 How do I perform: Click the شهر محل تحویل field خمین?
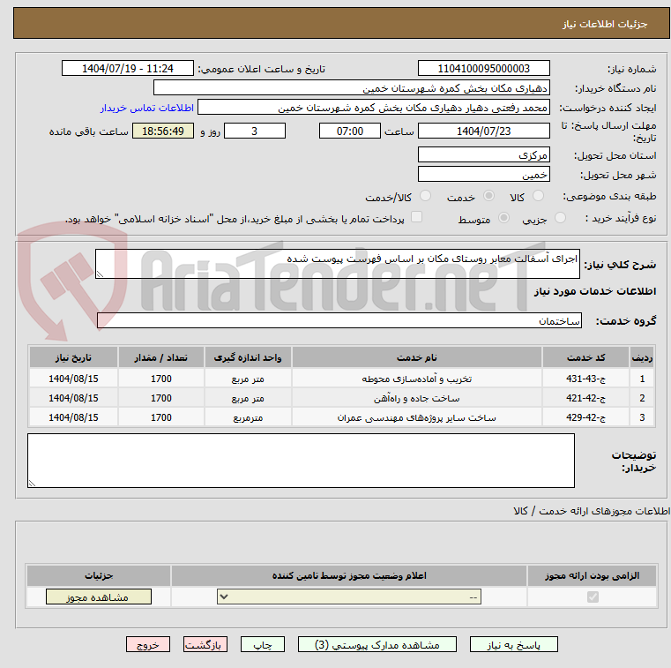483,175
